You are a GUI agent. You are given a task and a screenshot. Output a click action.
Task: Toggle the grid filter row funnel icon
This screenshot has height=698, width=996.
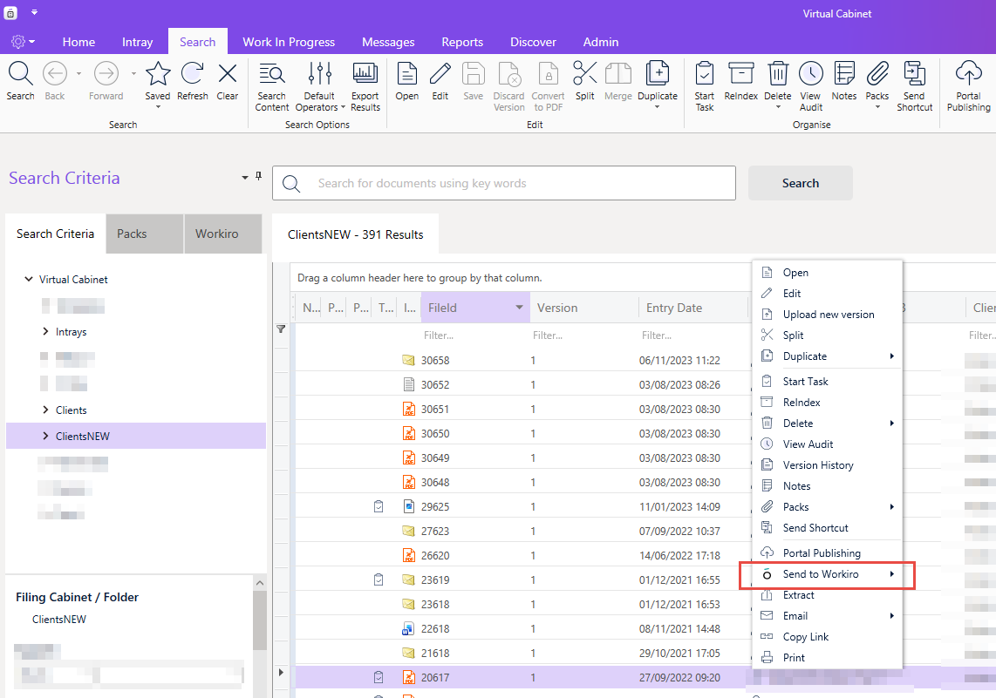coord(281,329)
